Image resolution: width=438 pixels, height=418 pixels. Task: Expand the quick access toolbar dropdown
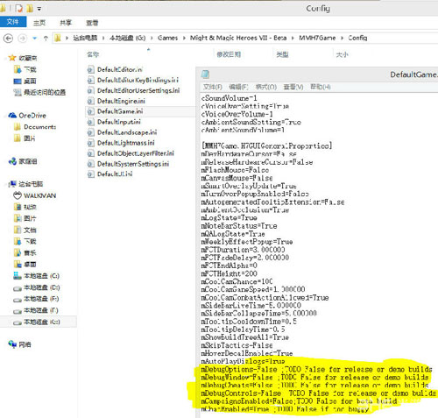[x=39, y=9]
